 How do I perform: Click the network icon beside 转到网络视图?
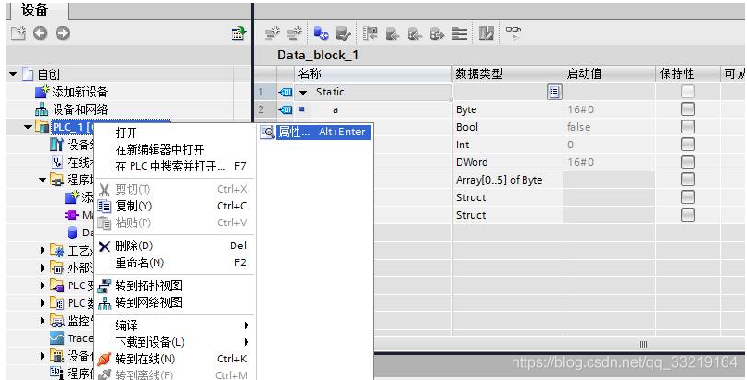pyautogui.click(x=104, y=303)
